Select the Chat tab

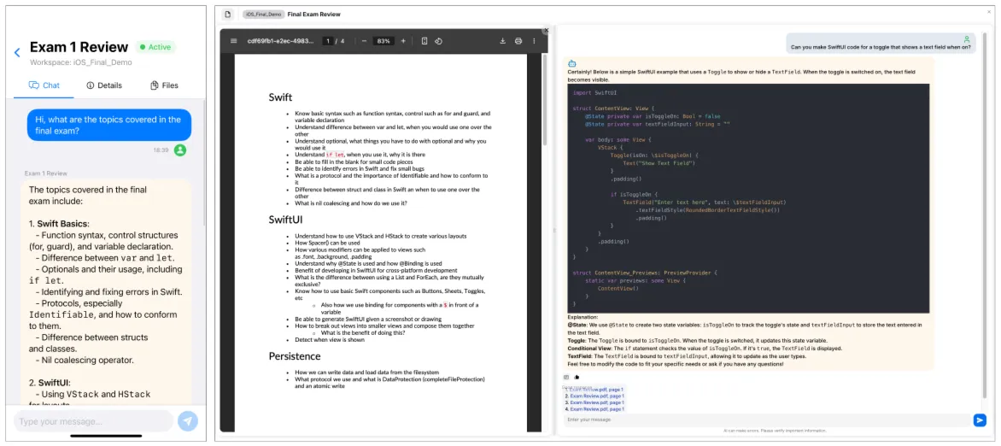pos(44,85)
